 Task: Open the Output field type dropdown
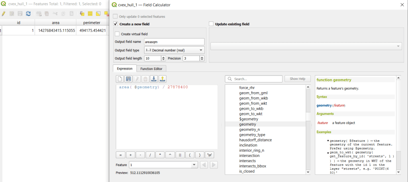(174, 50)
